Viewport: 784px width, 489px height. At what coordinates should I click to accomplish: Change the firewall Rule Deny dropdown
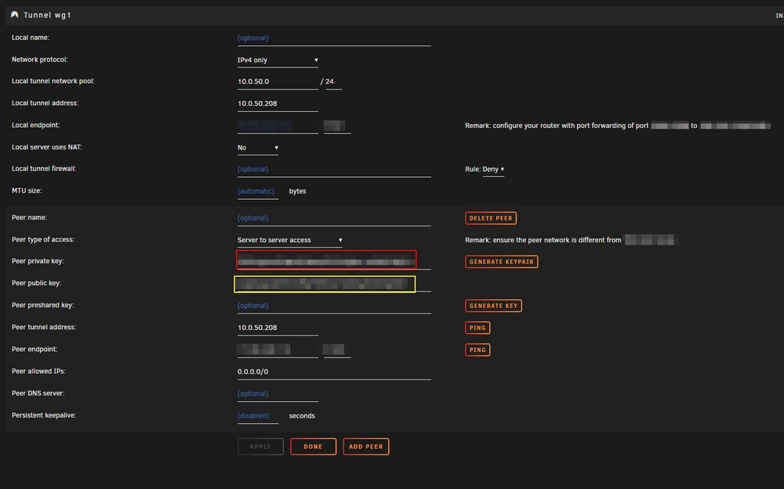click(x=493, y=169)
